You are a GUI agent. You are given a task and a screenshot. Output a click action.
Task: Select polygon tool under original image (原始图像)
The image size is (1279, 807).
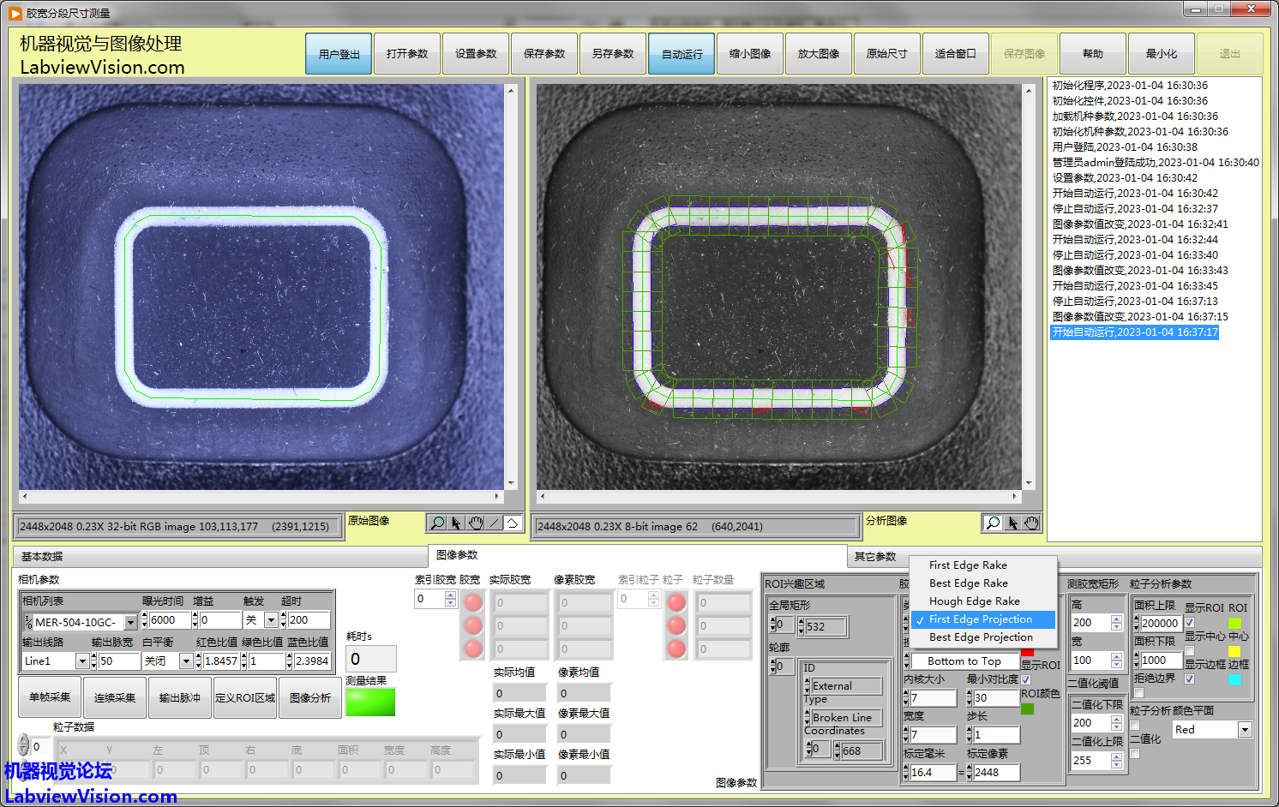tap(513, 523)
